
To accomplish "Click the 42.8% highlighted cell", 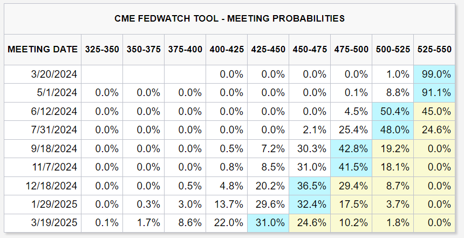I will [x=352, y=148].
